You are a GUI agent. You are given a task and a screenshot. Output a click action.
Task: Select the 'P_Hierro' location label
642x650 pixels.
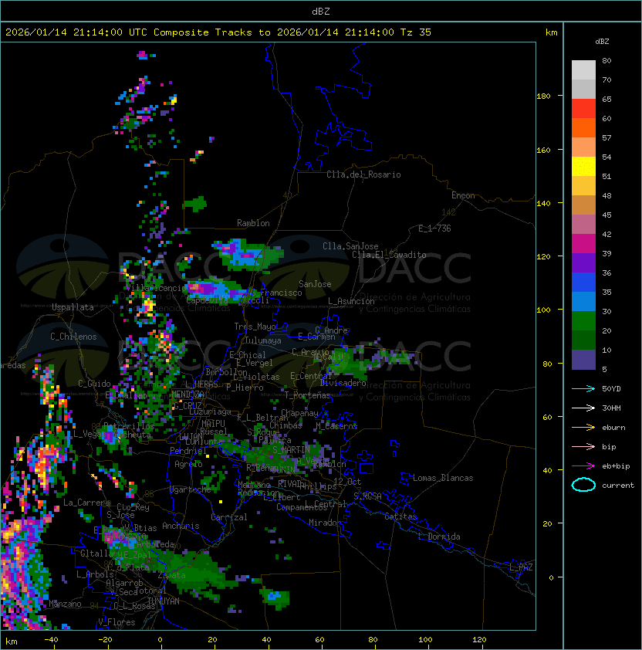(x=245, y=388)
